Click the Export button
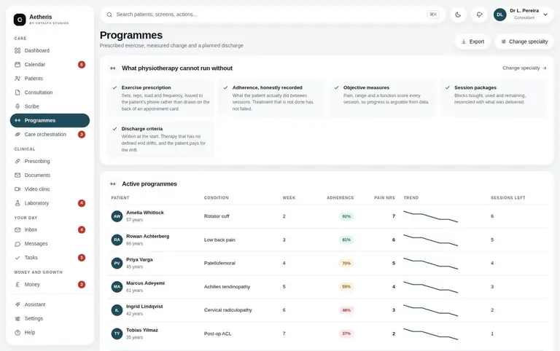The height and width of the screenshot is (351, 560). point(472,42)
